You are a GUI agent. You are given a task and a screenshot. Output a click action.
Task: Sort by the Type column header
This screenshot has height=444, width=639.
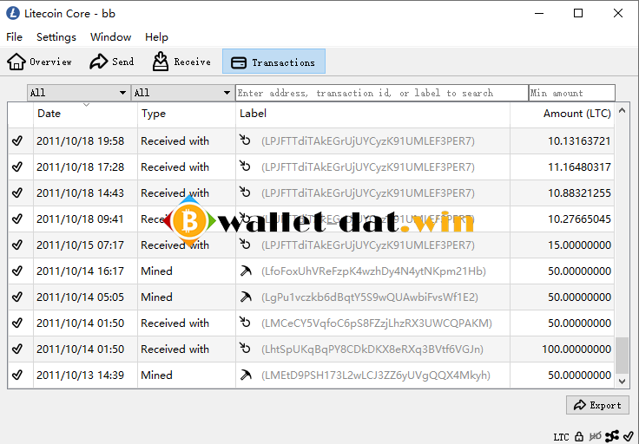click(187, 114)
